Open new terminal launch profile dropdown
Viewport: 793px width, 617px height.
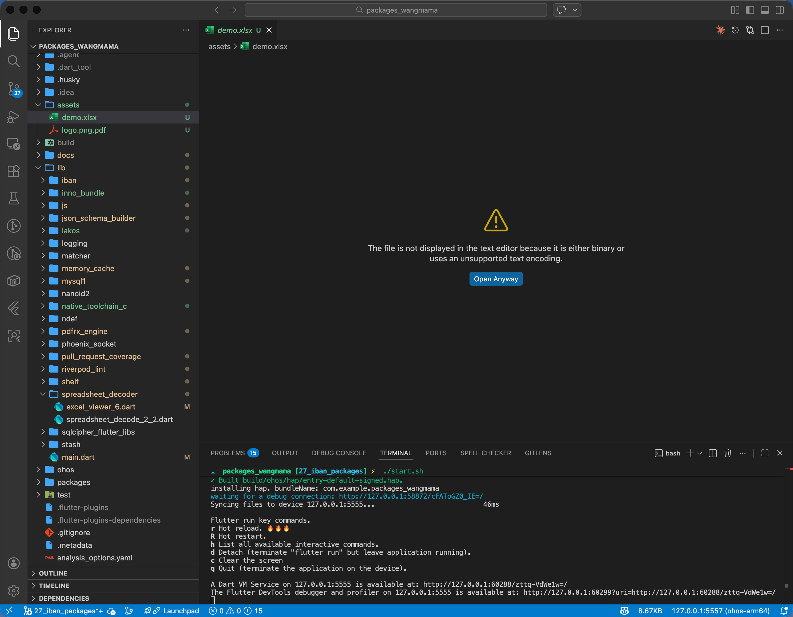700,453
